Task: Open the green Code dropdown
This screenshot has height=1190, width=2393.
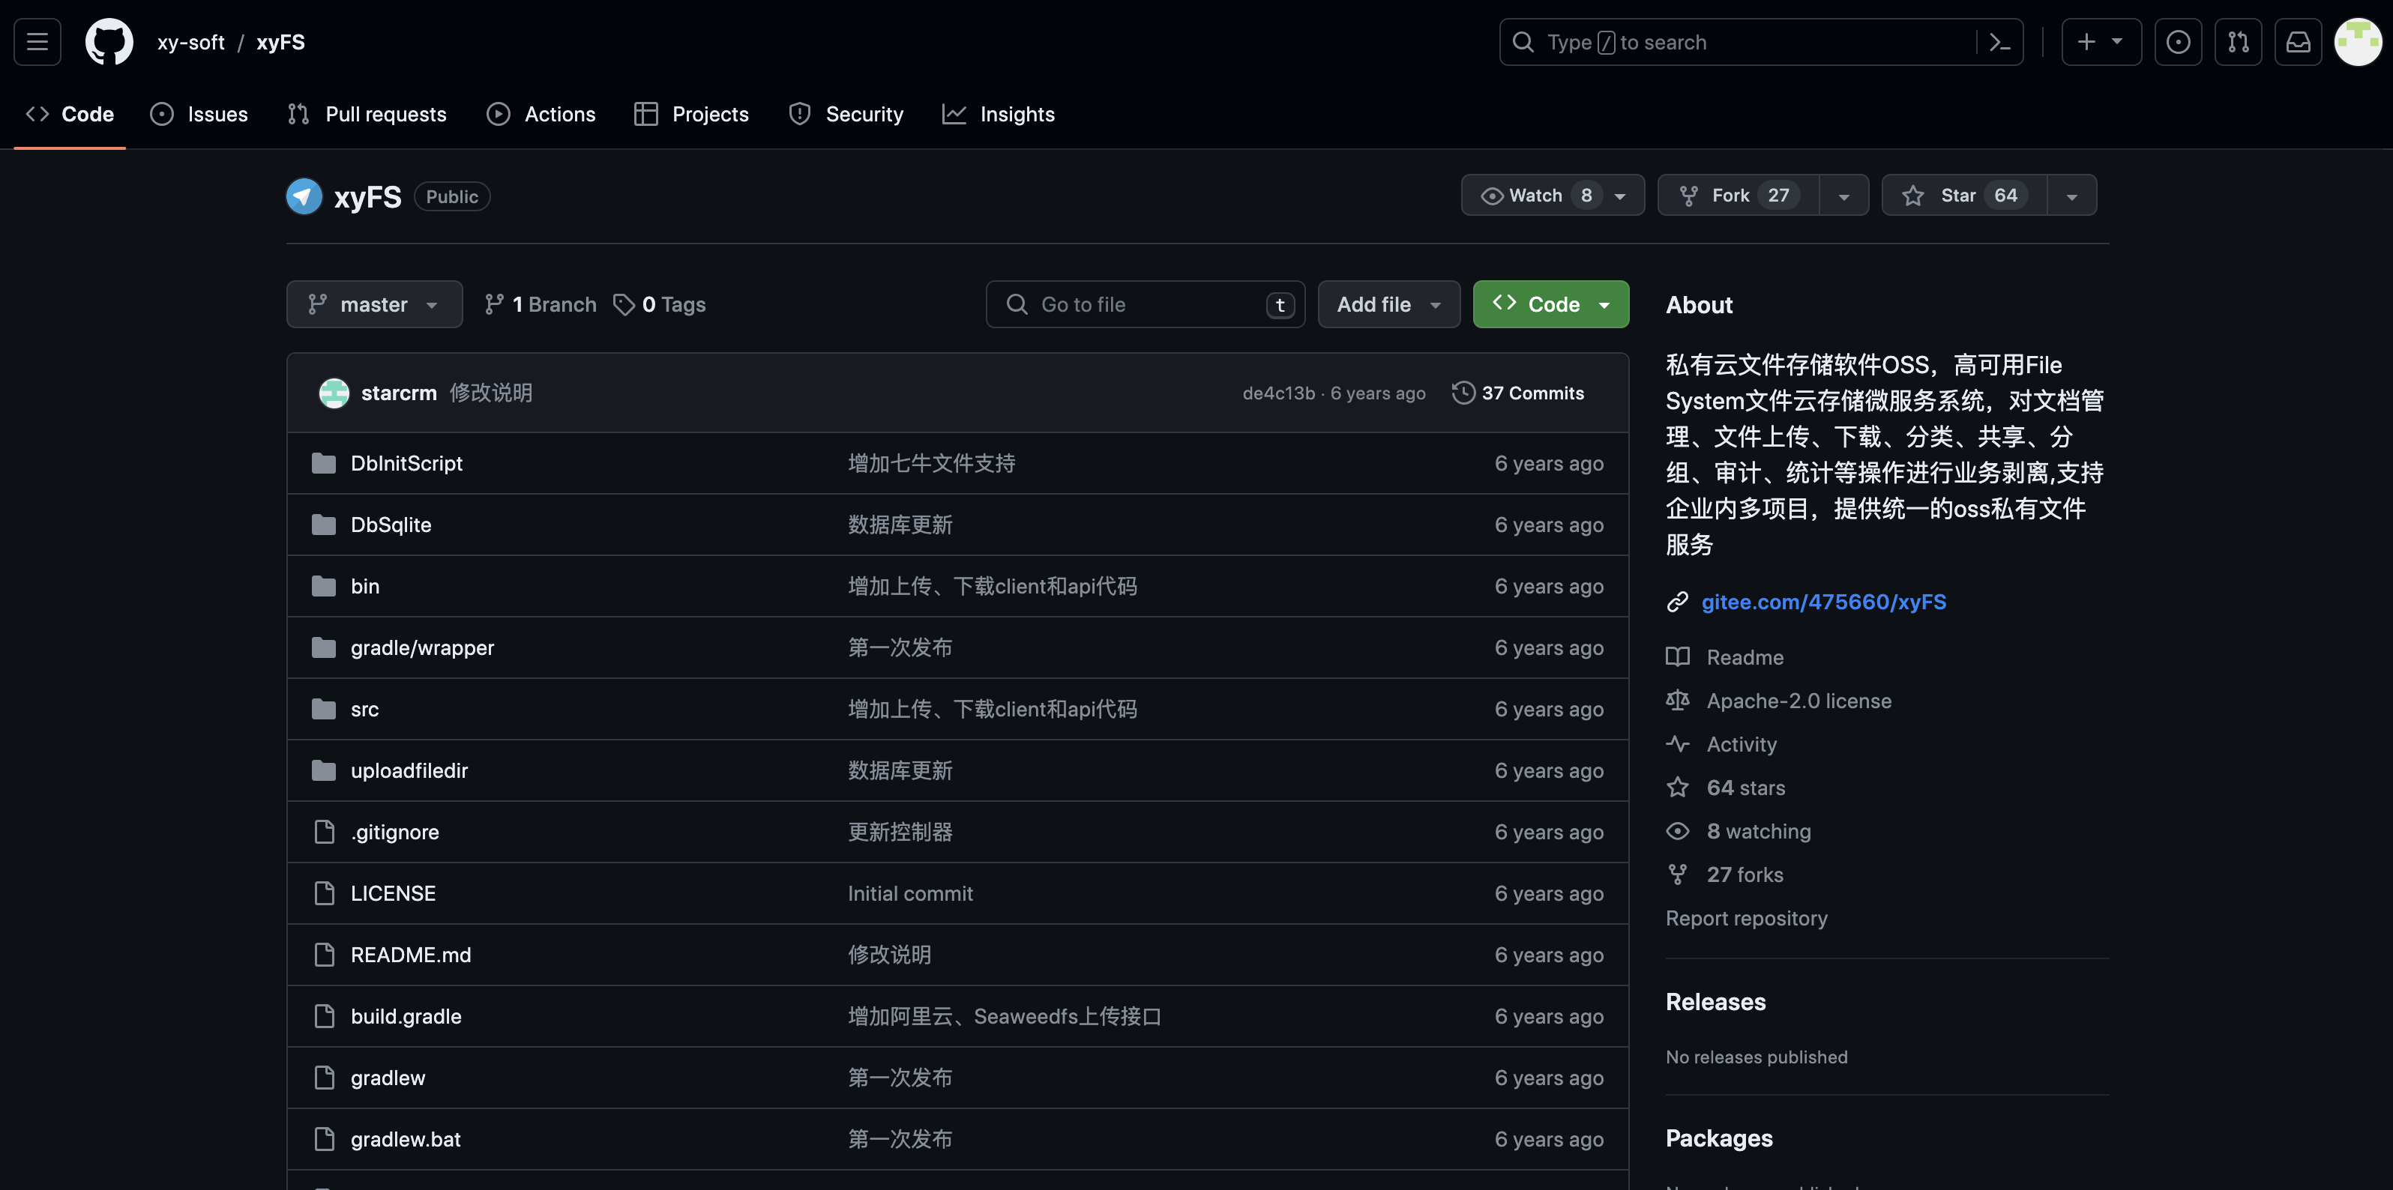Action: [x=1550, y=304]
